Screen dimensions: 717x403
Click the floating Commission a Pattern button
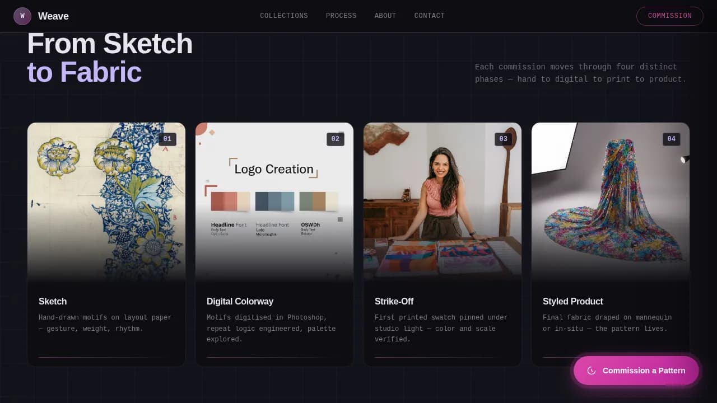(x=636, y=371)
